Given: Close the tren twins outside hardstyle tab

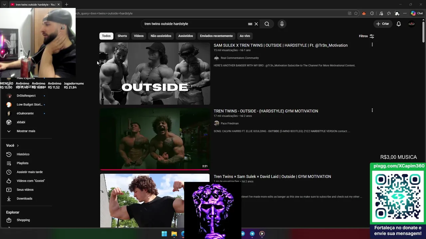Looking at the screenshot, I should (59, 4).
